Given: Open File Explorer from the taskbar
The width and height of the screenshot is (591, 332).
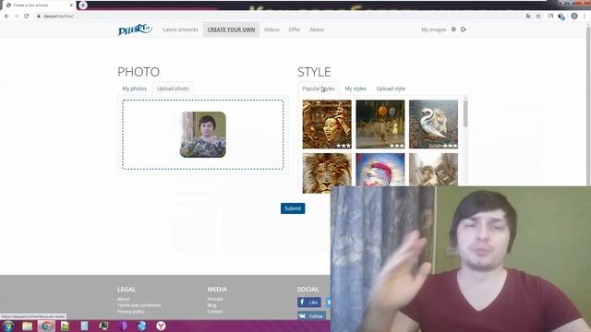Looking at the screenshot, I should click(x=27, y=326).
